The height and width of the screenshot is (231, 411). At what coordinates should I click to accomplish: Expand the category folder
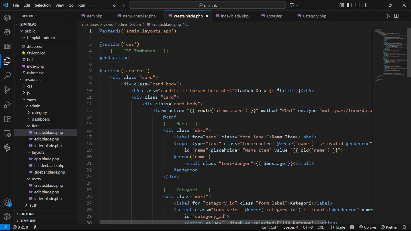tap(39, 112)
